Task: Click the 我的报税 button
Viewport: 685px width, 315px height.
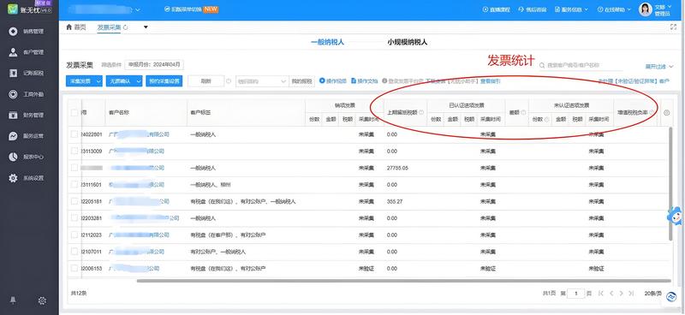Action: pyautogui.click(x=302, y=81)
